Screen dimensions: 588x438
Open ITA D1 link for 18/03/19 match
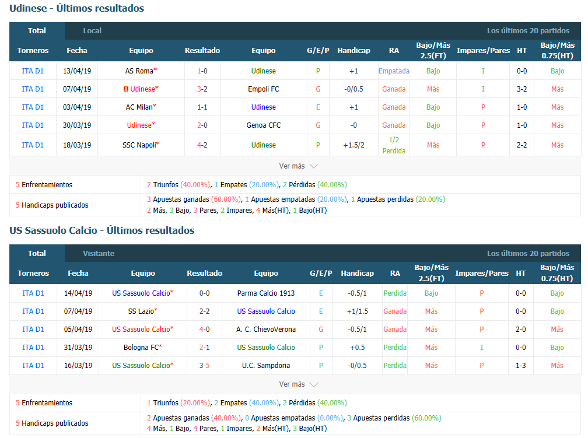point(33,145)
